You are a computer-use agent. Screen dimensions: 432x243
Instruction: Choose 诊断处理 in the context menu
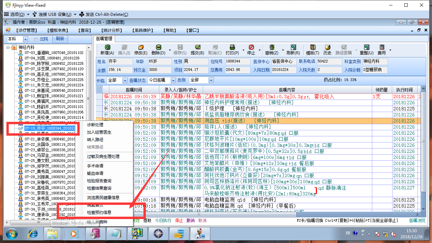pyautogui.click(x=95, y=125)
